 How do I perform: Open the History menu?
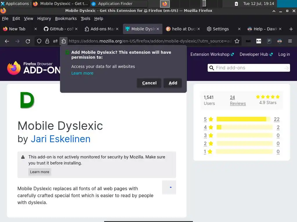pyautogui.click(x=44, y=18)
